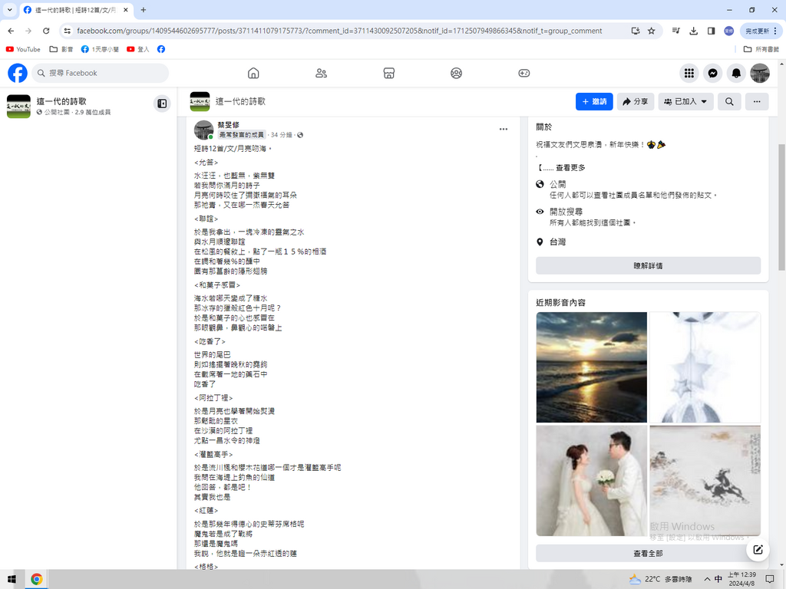Open the sunset beach media thumbnail
The image size is (786, 589).
[591, 367]
